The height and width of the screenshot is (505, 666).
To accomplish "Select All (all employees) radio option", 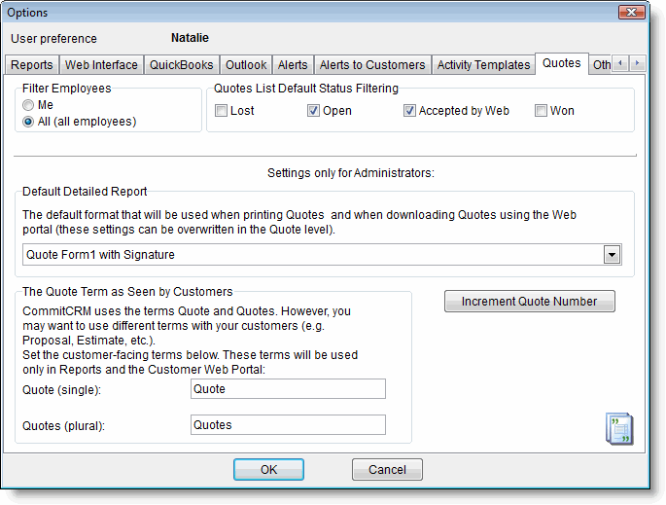I will click(x=29, y=122).
